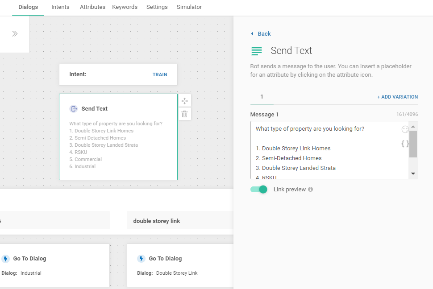Insert attribute placeholder with curly braces icon
This screenshot has height=289, width=433.
pos(405,144)
